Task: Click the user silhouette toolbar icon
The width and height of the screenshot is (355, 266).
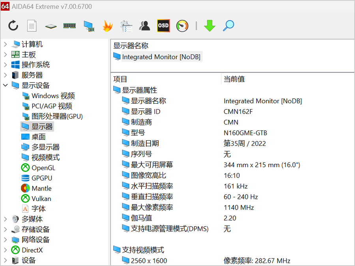Action: tap(145, 26)
